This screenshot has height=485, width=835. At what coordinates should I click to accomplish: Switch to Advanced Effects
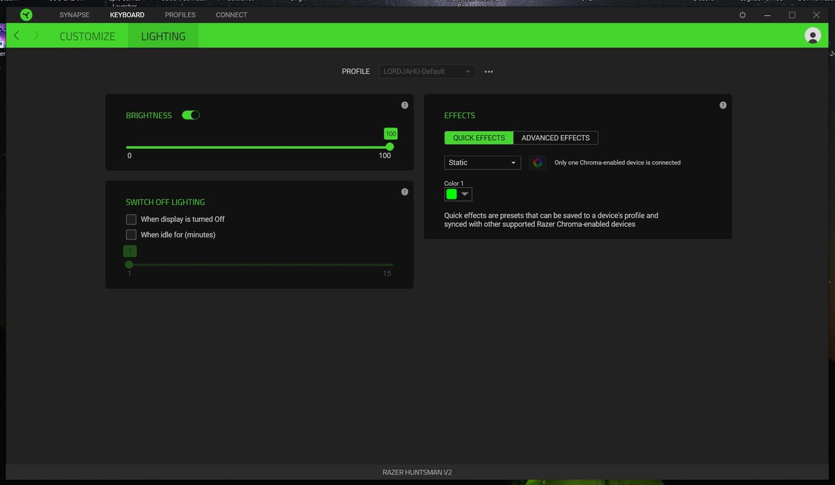pyautogui.click(x=556, y=138)
